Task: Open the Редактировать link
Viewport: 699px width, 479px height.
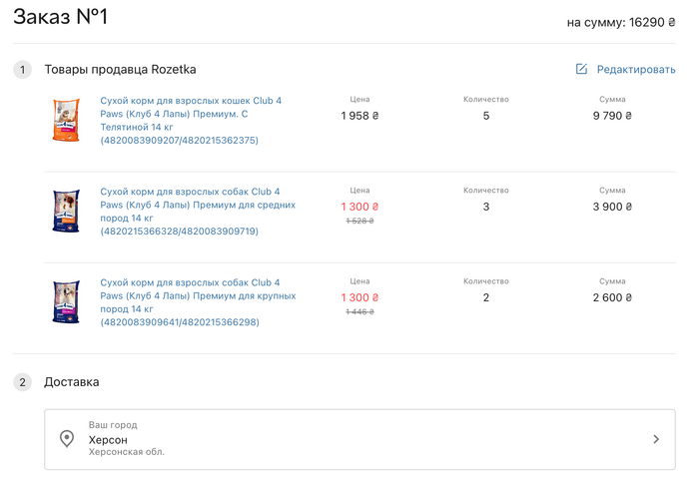Action: pos(636,69)
